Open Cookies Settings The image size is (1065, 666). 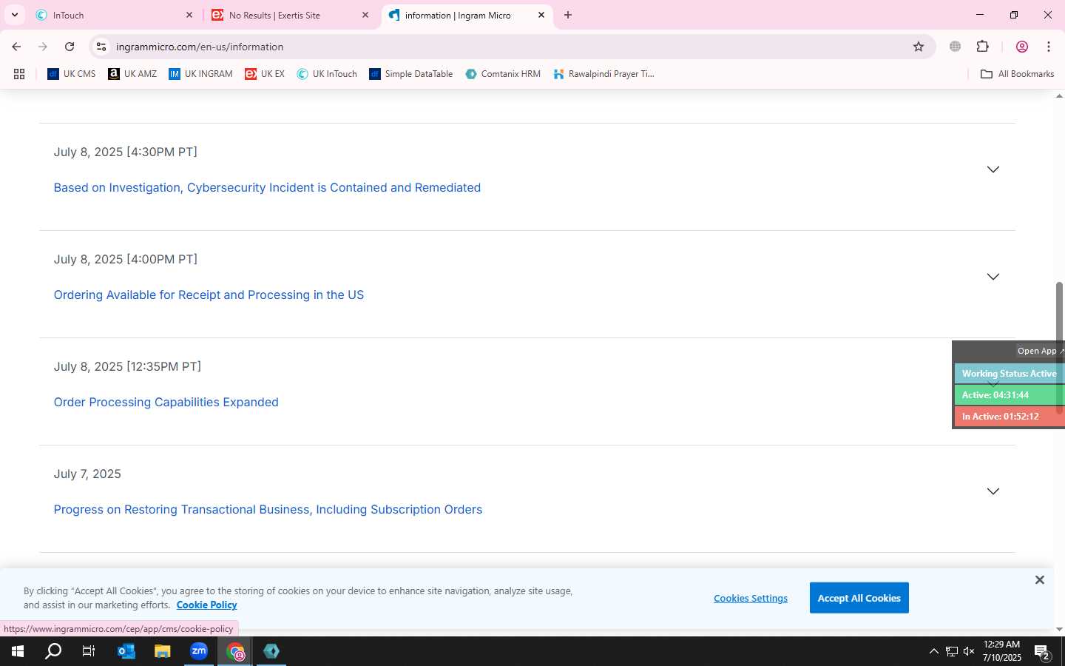point(751,598)
